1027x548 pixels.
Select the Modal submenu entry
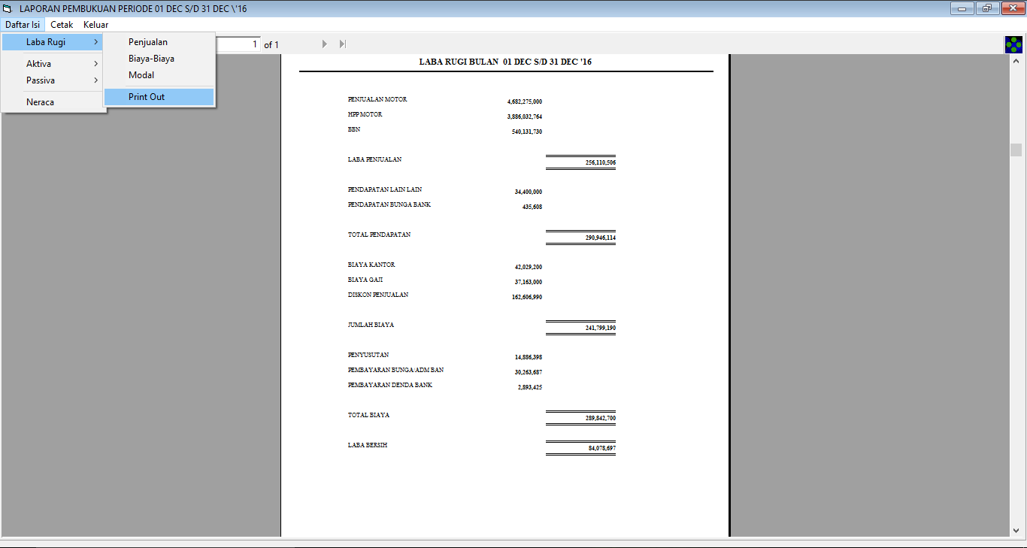click(x=141, y=75)
